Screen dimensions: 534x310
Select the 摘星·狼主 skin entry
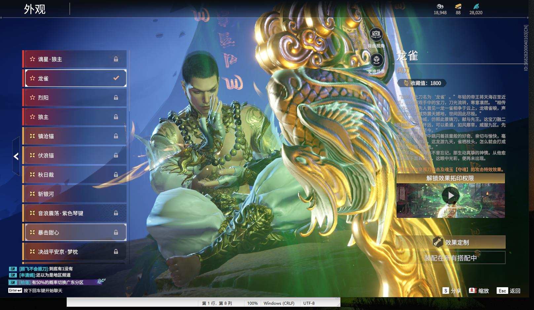coord(74,59)
